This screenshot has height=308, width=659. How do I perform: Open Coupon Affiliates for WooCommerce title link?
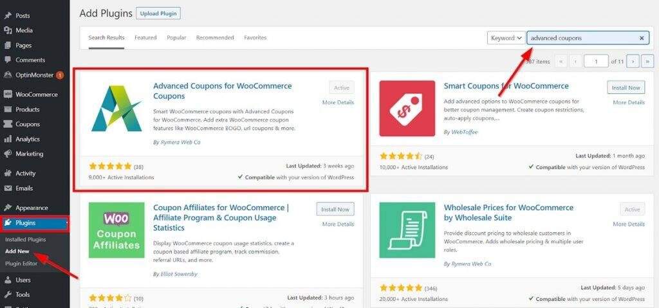click(x=221, y=218)
